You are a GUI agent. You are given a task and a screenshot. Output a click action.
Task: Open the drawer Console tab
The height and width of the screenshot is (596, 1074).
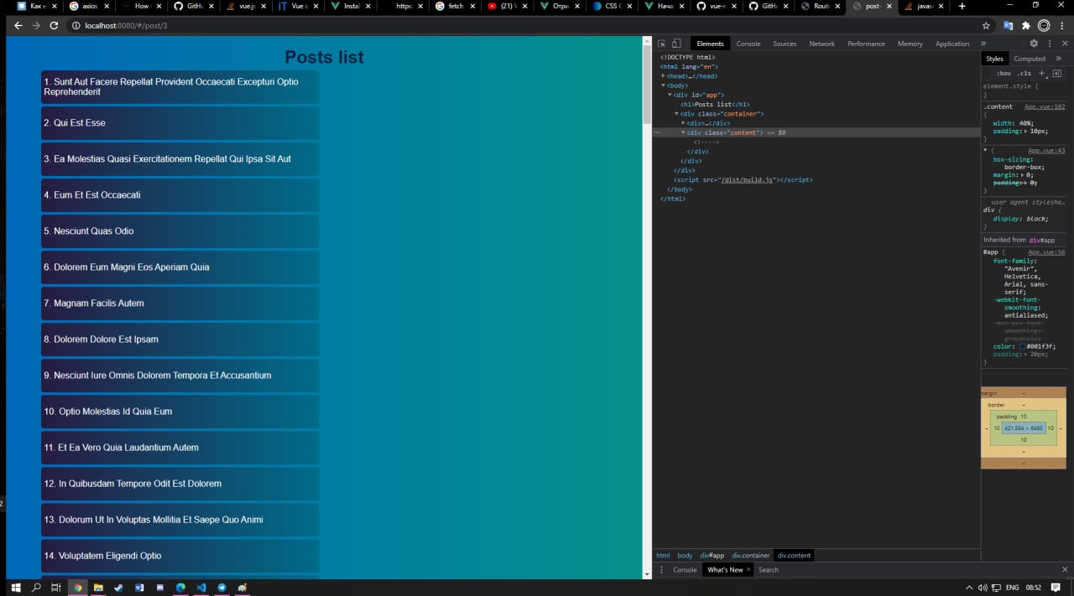(x=685, y=570)
